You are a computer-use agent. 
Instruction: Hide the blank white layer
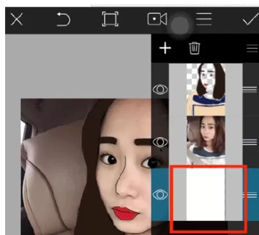pos(160,195)
